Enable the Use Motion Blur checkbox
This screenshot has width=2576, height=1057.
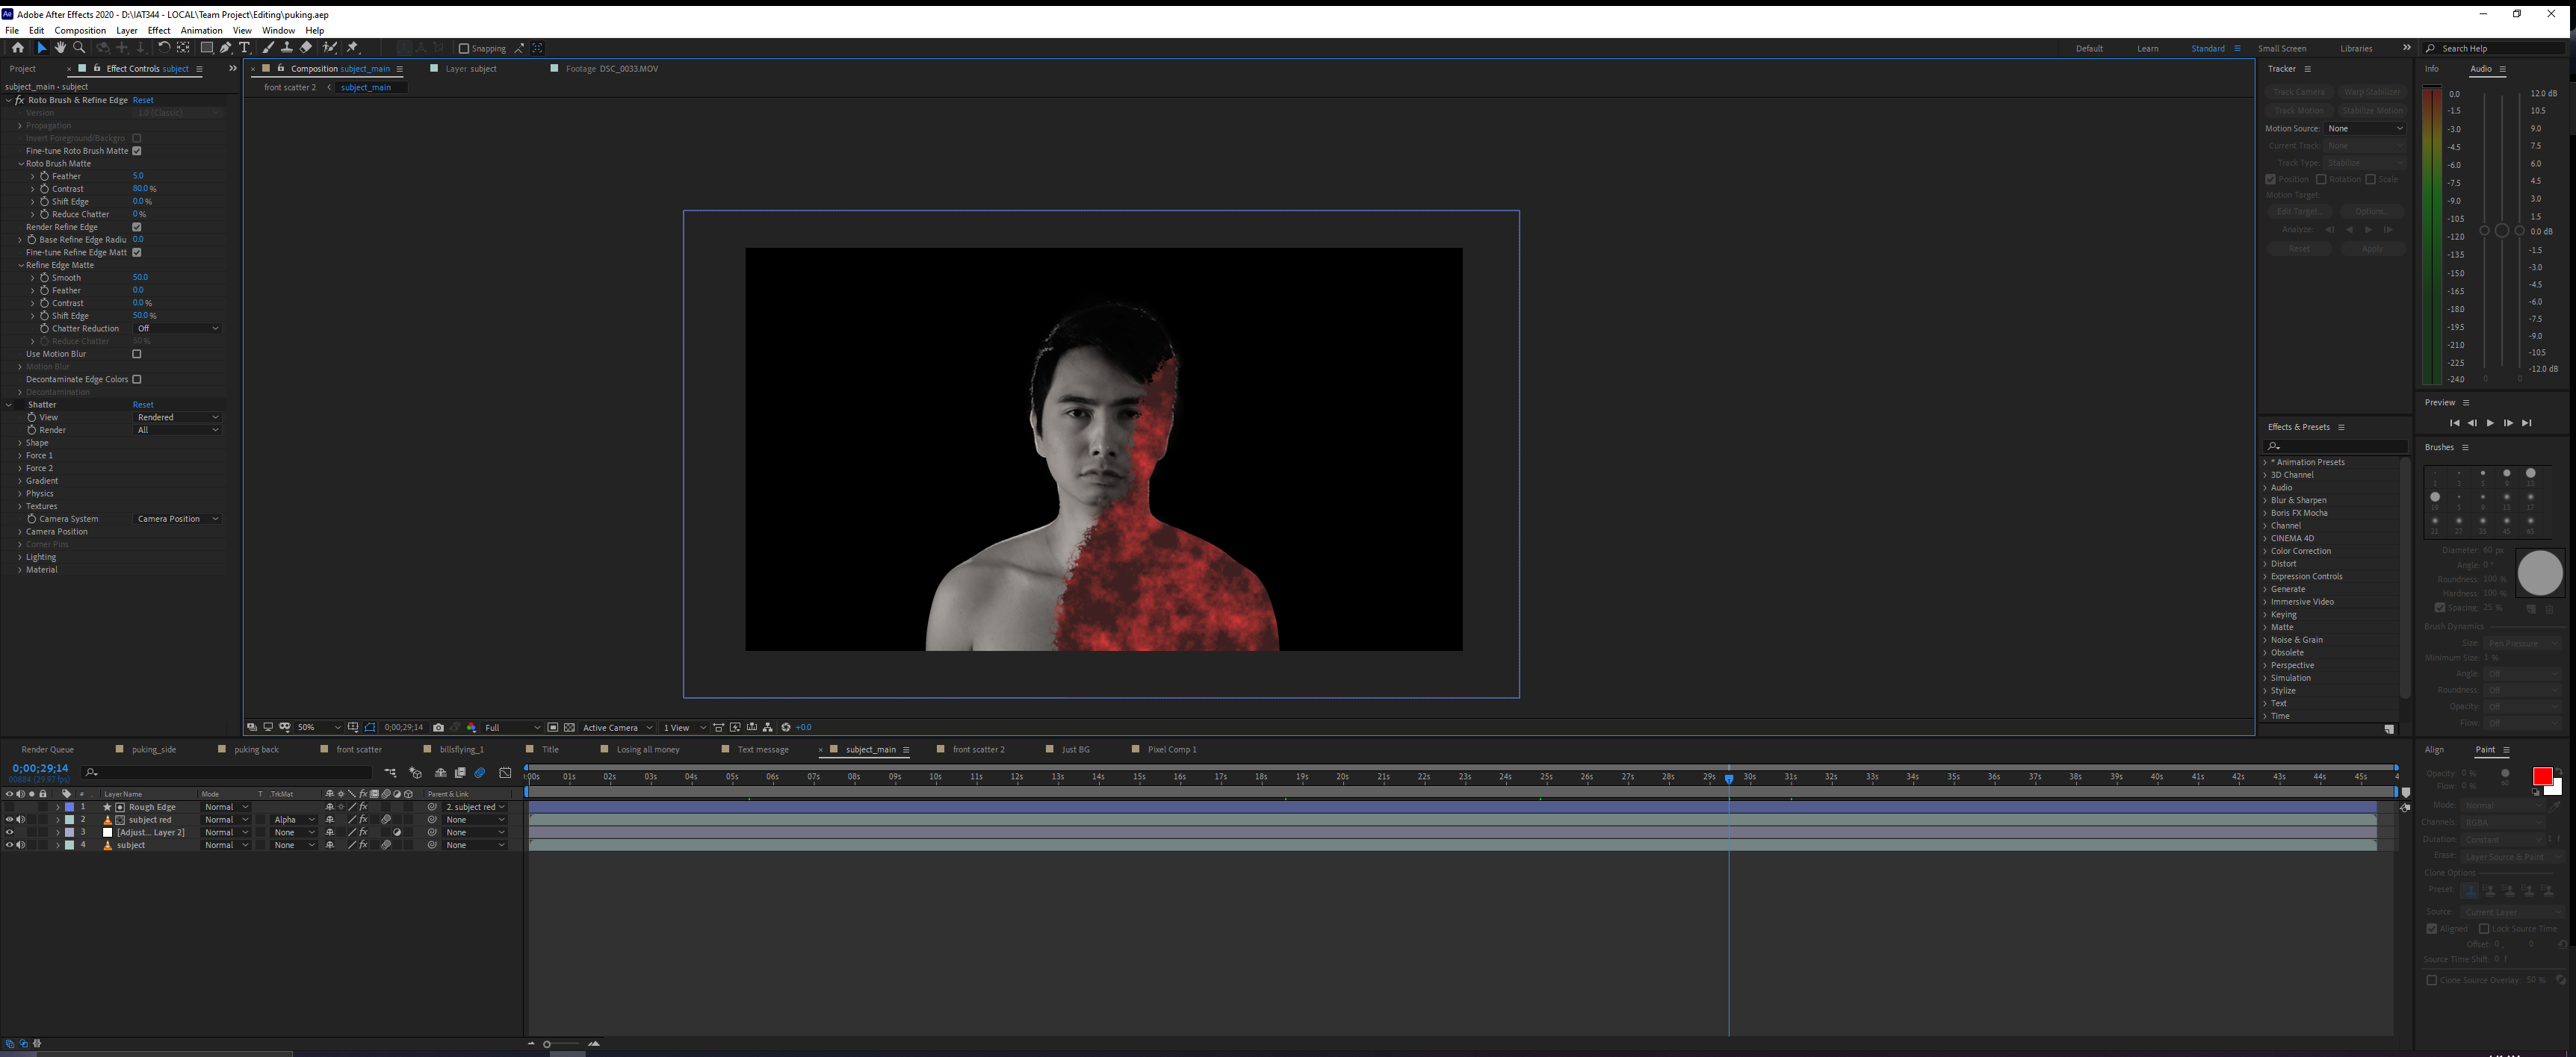(137, 354)
